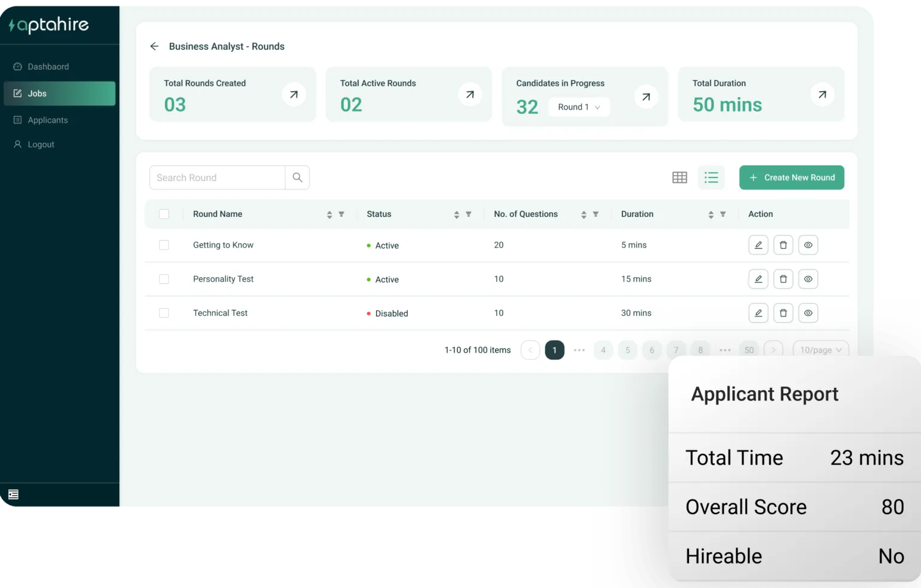Viewport: 921px width, 588px height.
Task: Filter the Status column
Action: (x=468, y=214)
